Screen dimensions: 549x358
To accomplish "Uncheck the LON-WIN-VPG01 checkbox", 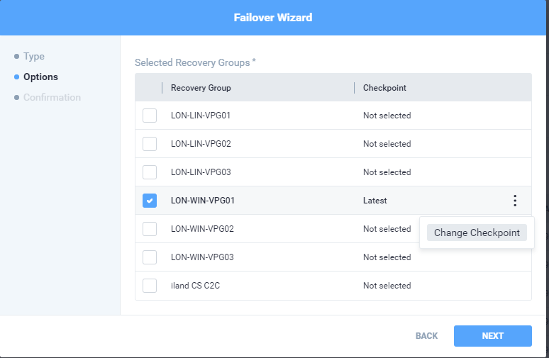I will [x=150, y=201].
